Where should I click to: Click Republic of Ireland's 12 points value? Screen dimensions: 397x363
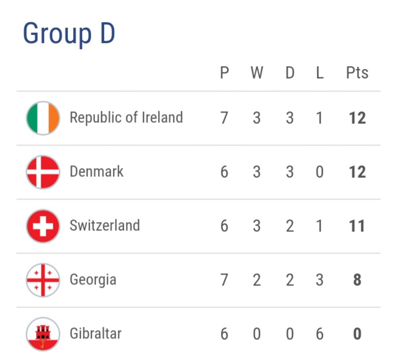[x=357, y=118]
